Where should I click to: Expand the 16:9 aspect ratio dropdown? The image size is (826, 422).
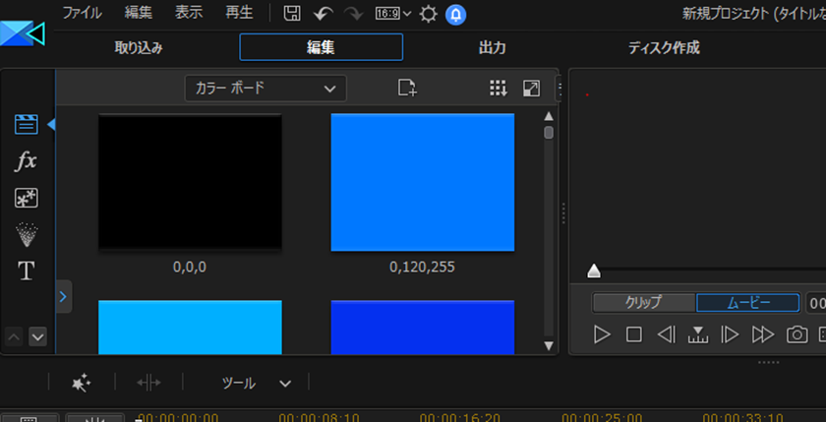pyautogui.click(x=393, y=14)
